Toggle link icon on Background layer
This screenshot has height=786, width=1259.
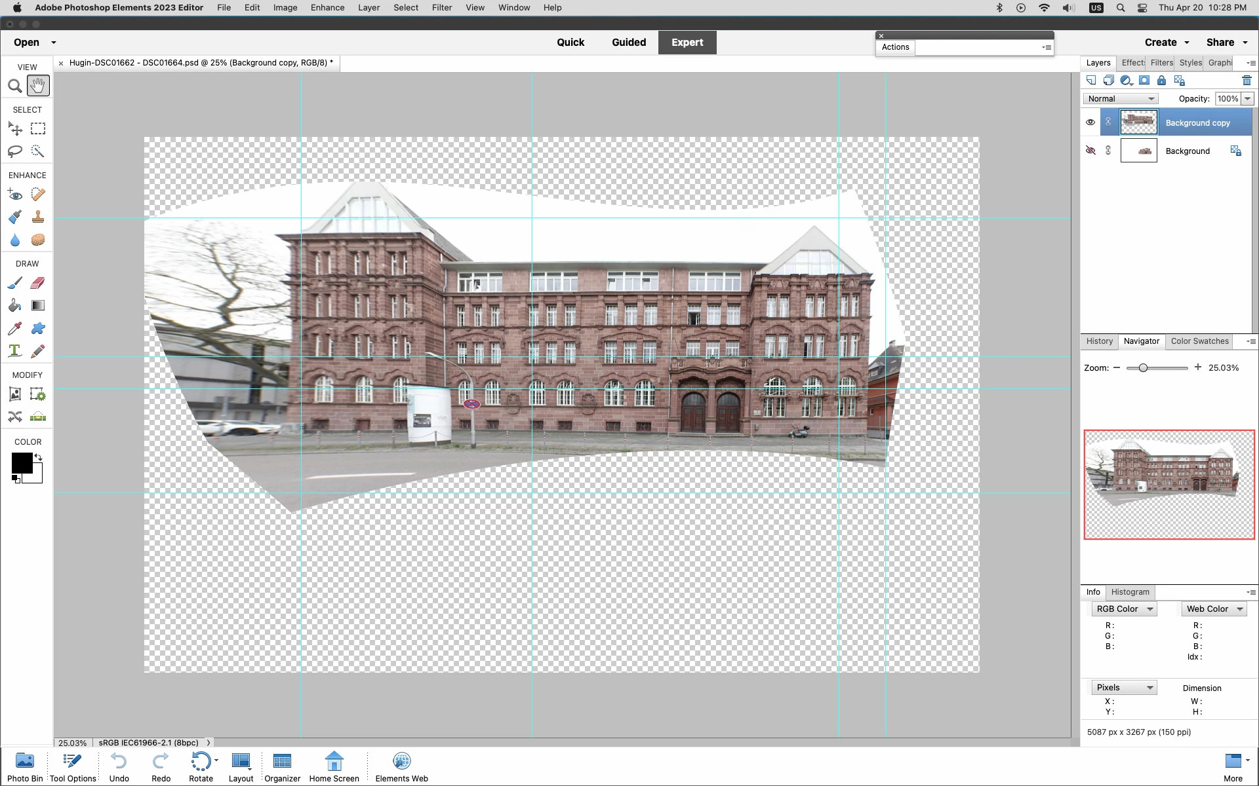pos(1108,151)
